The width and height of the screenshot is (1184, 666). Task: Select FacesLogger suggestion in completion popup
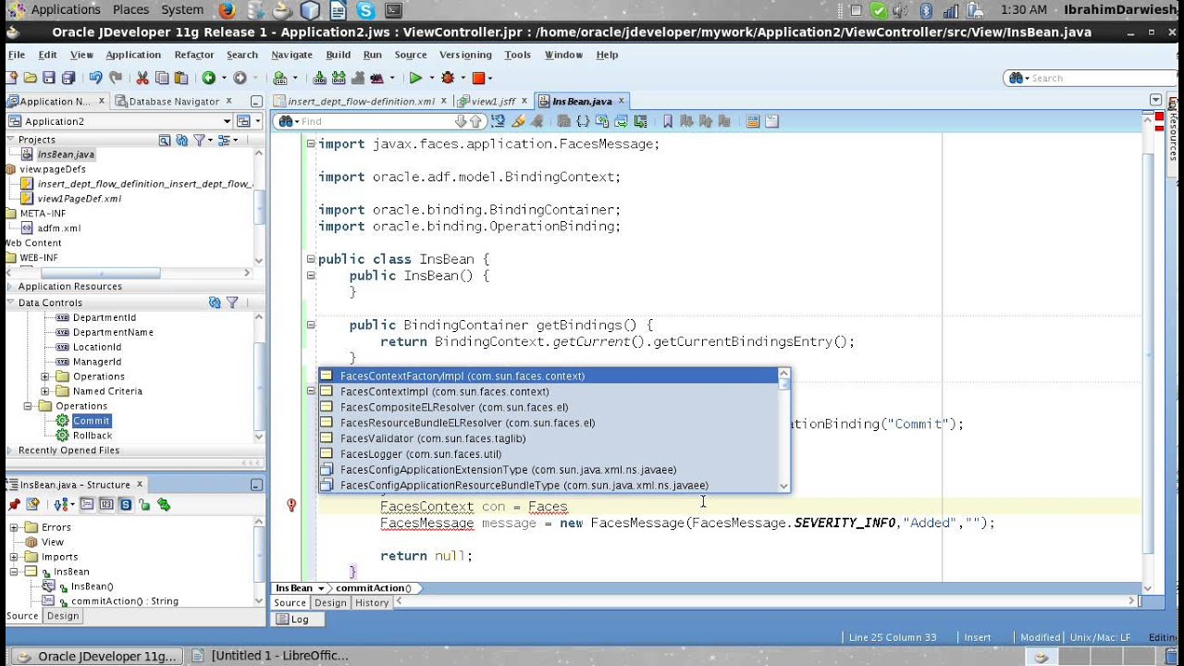pyautogui.click(x=548, y=454)
